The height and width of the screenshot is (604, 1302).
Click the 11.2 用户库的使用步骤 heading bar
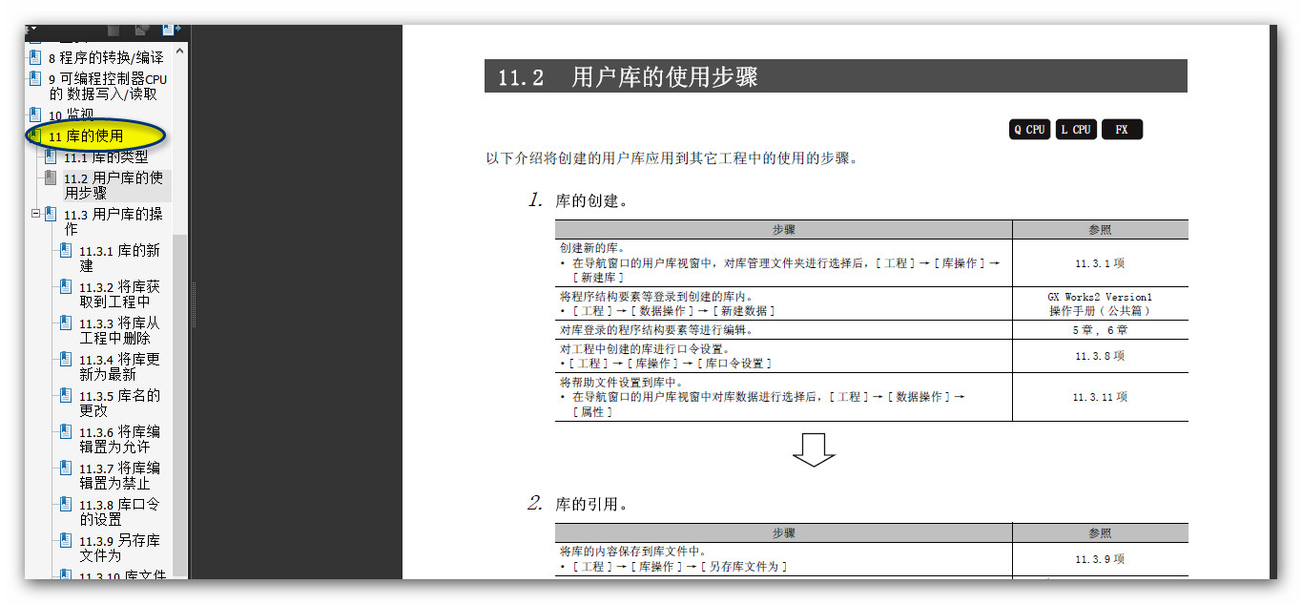click(836, 76)
